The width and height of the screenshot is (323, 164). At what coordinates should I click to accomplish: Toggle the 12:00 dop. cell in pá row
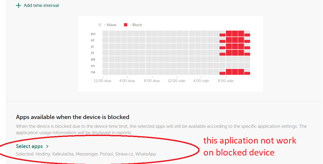tap(105, 59)
